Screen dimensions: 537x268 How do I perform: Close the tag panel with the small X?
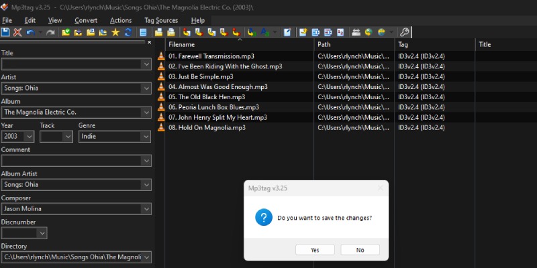point(149,42)
